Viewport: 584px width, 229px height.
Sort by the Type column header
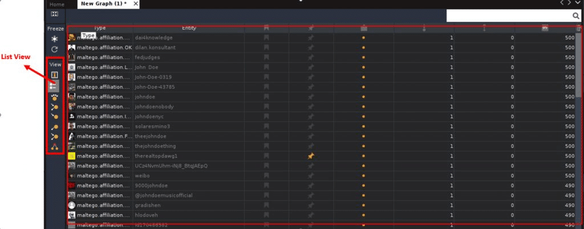[x=100, y=28]
